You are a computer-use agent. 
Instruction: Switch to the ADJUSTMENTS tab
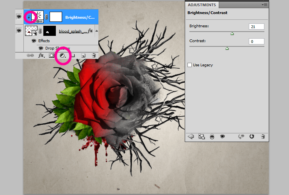202,5
